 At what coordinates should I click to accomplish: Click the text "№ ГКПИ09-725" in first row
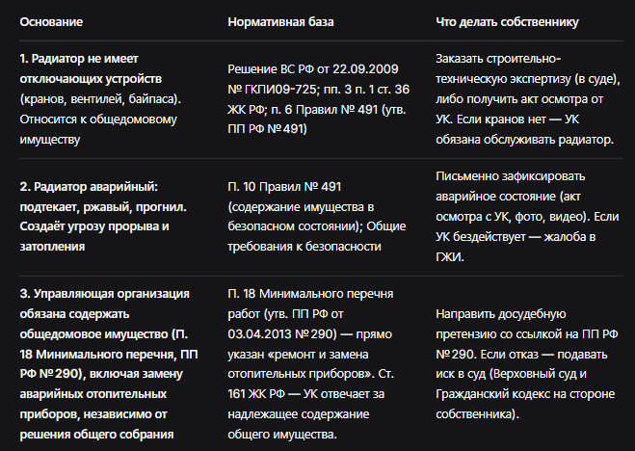point(272,89)
